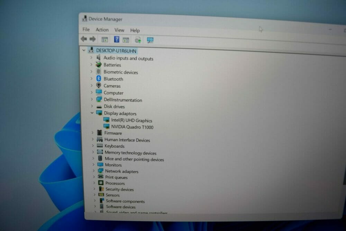Collapse the DESKTOP-U1R6UHN root node
The image size is (346, 231).
coord(84,50)
